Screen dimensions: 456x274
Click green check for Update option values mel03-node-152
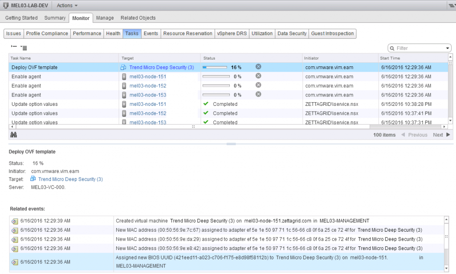pos(206,113)
